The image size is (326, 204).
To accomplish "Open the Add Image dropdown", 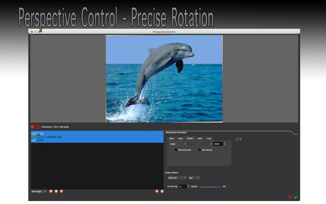I will [x=39, y=191].
